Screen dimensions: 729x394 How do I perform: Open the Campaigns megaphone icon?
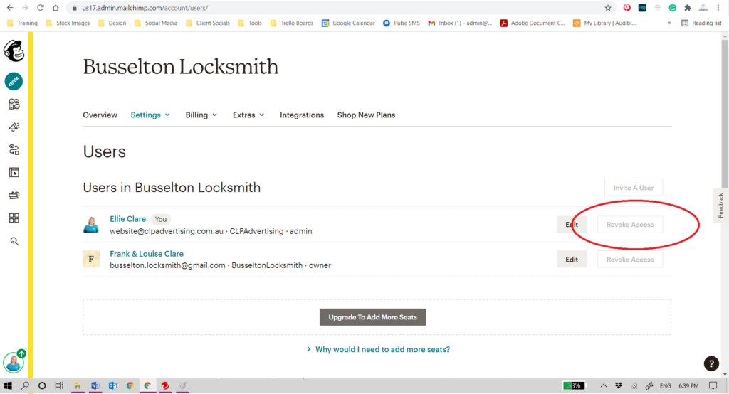[14, 127]
